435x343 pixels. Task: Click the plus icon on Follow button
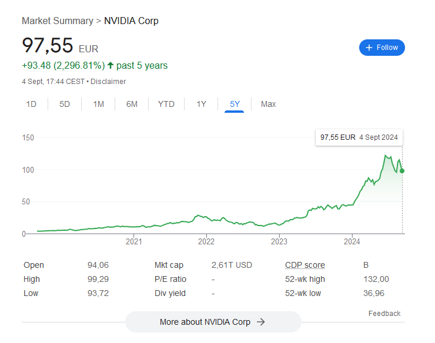(x=369, y=48)
